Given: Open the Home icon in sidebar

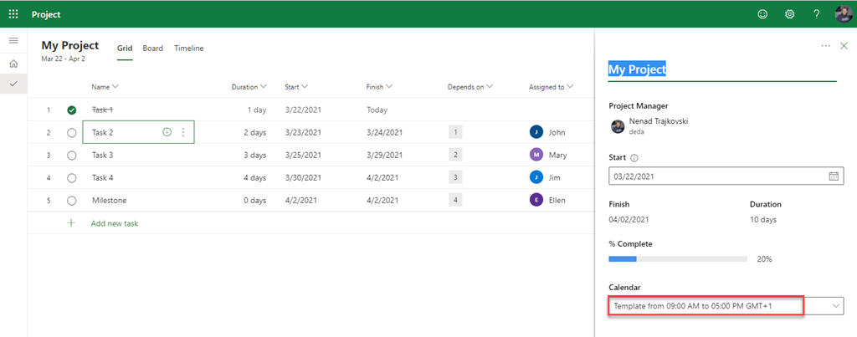Looking at the screenshot, I should coord(13,64).
